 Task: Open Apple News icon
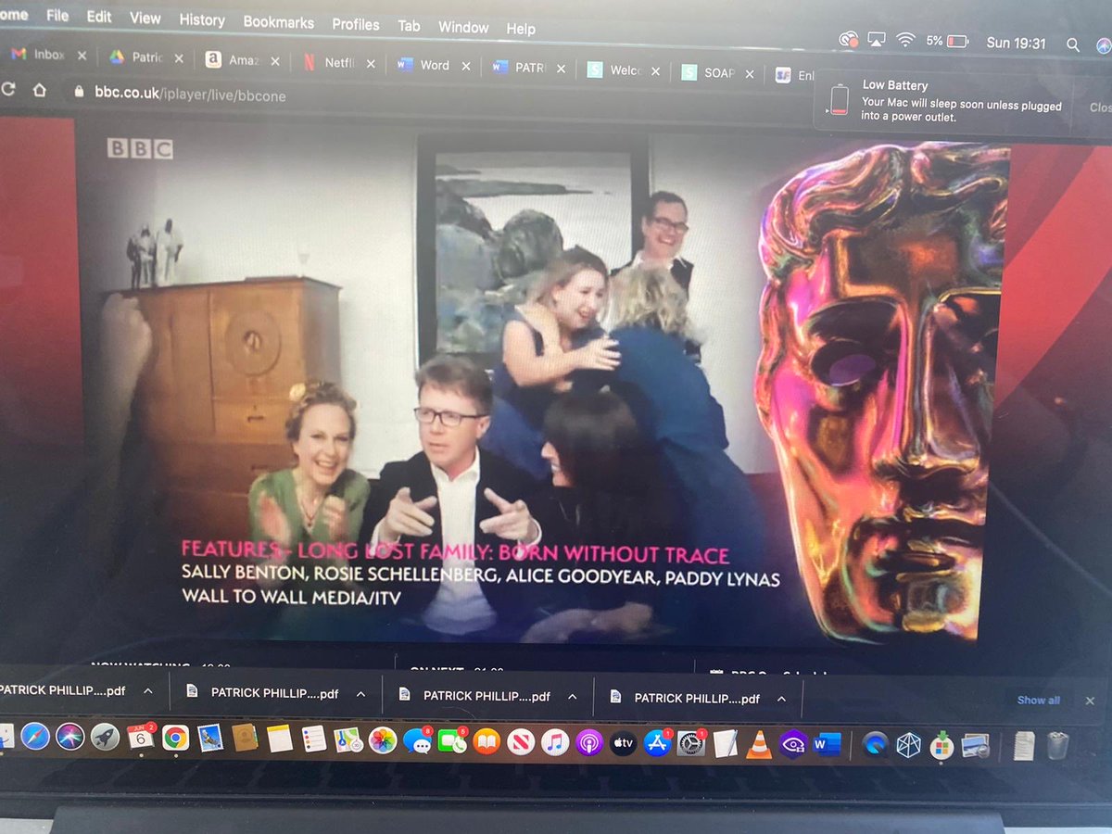(x=521, y=742)
